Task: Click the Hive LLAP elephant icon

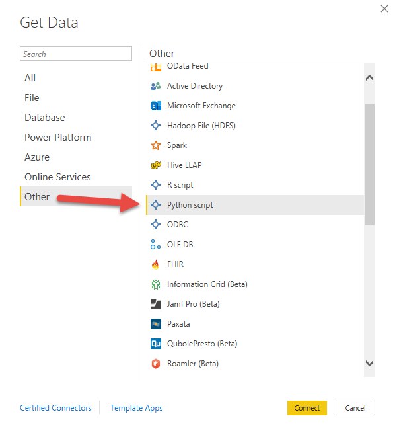Action: click(x=155, y=165)
